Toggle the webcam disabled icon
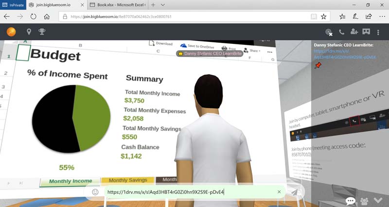Screen dimensions: 389x207 (x=329, y=32)
